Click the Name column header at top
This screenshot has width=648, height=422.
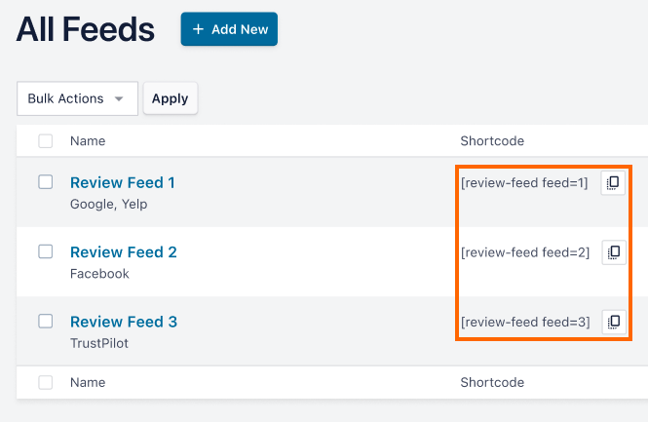click(x=88, y=141)
